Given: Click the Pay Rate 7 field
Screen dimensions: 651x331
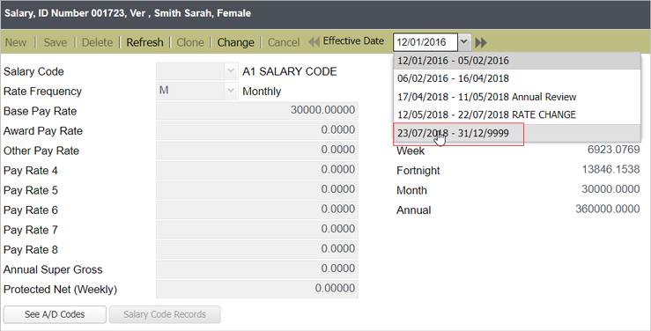Looking at the screenshot, I should pos(257,229).
